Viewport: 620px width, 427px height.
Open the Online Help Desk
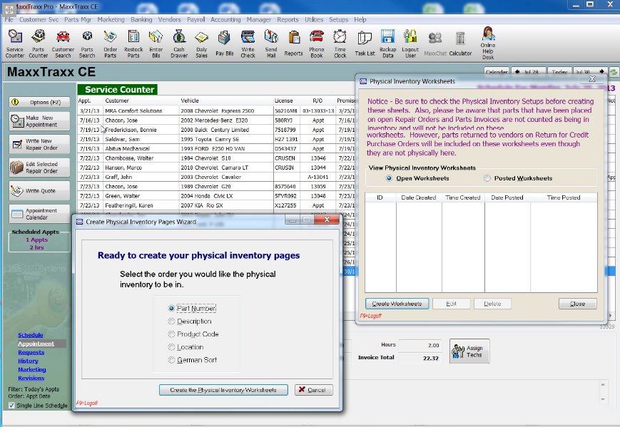(488, 43)
